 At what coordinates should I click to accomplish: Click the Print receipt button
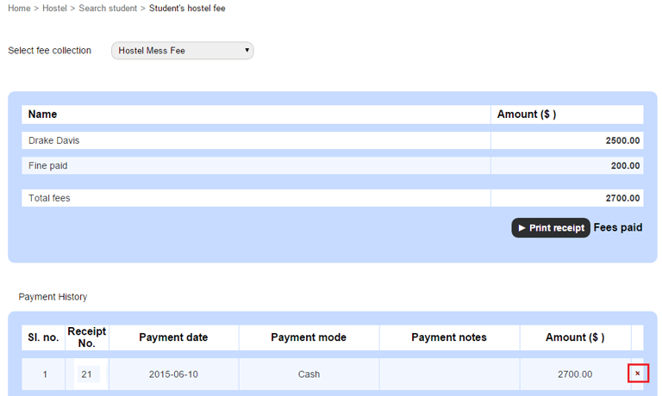[x=551, y=228]
